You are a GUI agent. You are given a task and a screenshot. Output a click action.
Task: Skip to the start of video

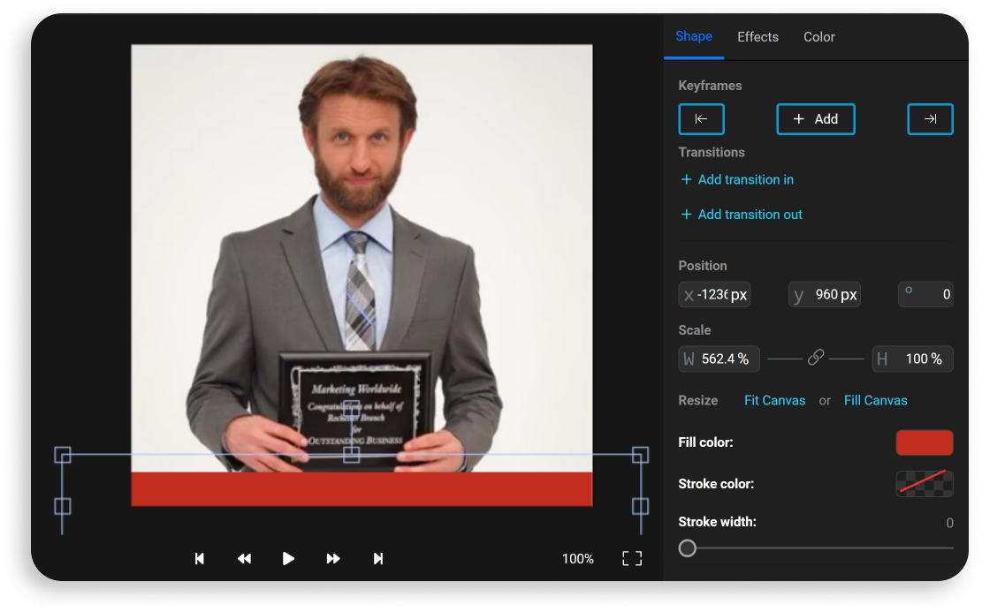[x=199, y=558]
